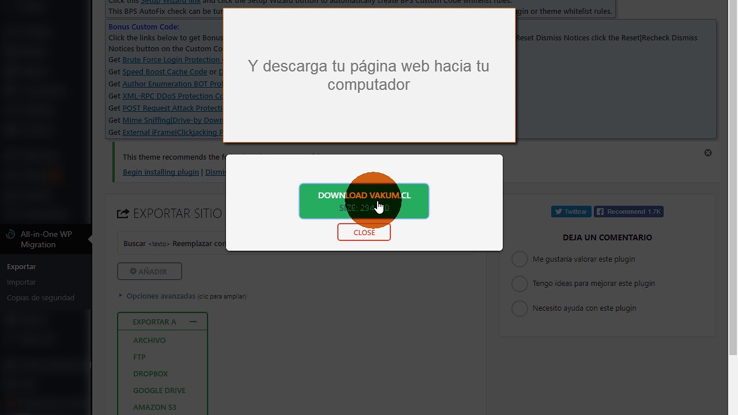738x415 pixels.
Task: Click the Download VAKUM.CL button
Action: 364,201
